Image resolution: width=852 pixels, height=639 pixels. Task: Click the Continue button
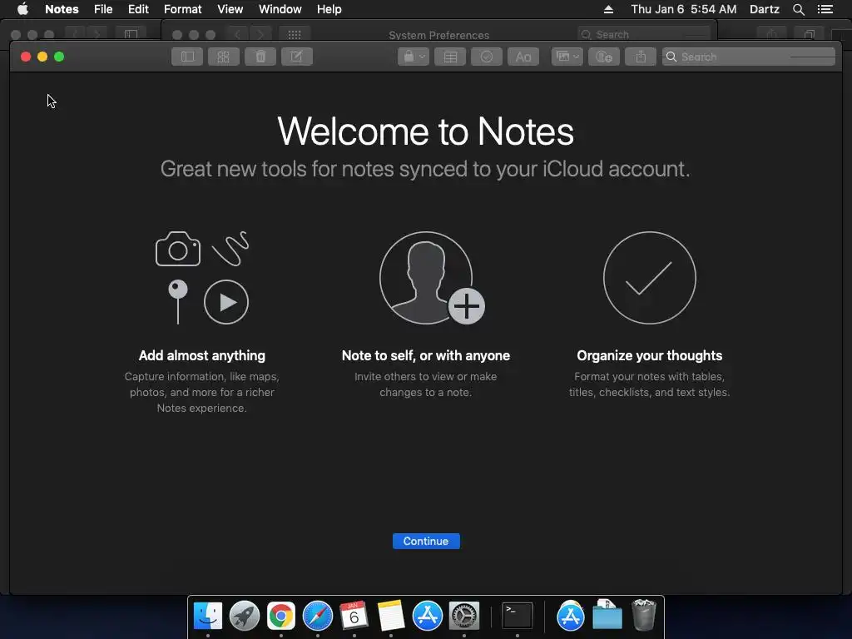[x=426, y=541]
